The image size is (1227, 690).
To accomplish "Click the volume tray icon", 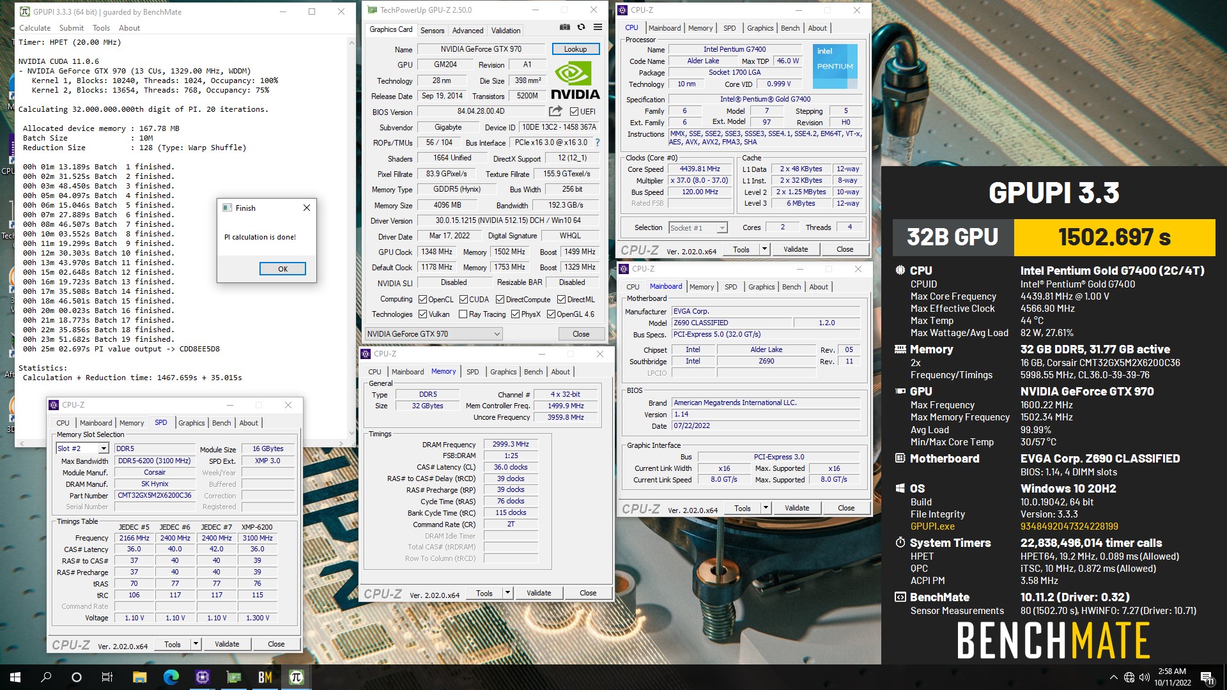I will [1144, 677].
